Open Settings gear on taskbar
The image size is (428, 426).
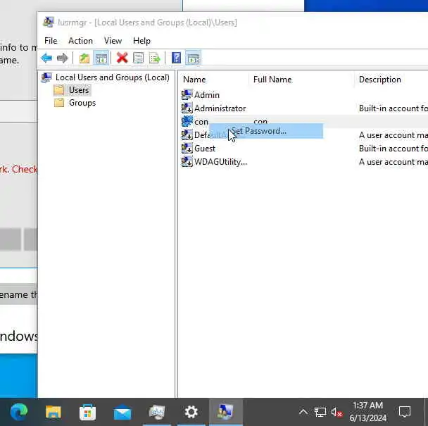pos(191,412)
